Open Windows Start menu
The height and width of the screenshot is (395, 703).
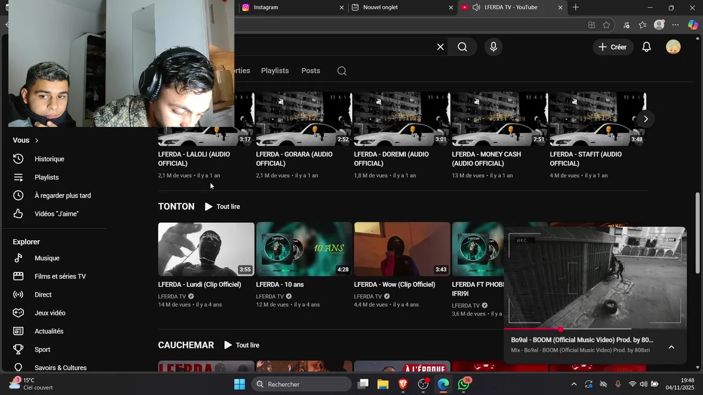pyautogui.click(x=239, y=384)
